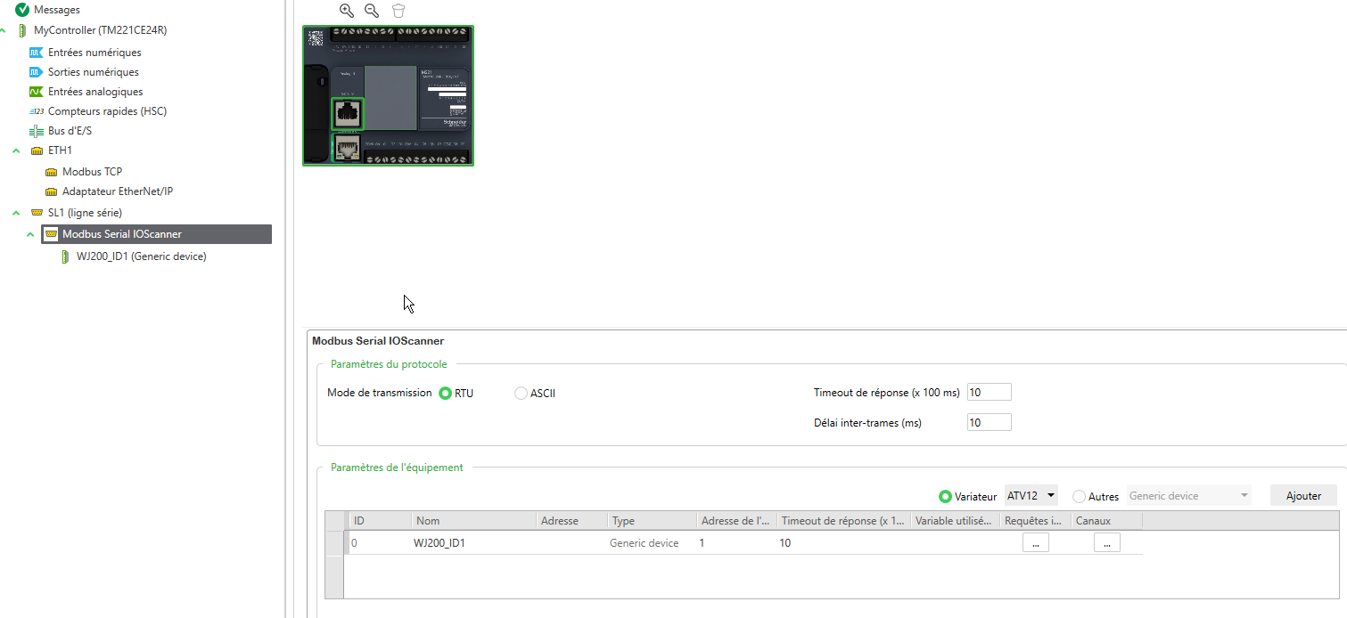Click the Délai inter-trames input field
Screen dimensions: 1347x618
click(x=989, y=423)
